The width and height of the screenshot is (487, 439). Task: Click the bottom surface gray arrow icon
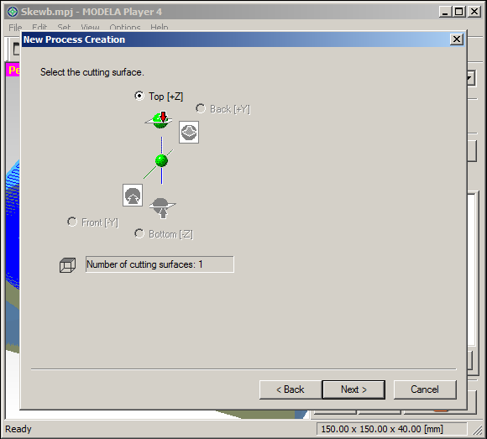coord(162,207)
